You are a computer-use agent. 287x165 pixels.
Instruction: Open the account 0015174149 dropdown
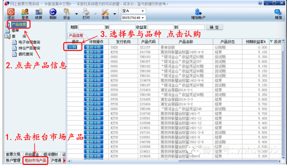click(143, 18)
